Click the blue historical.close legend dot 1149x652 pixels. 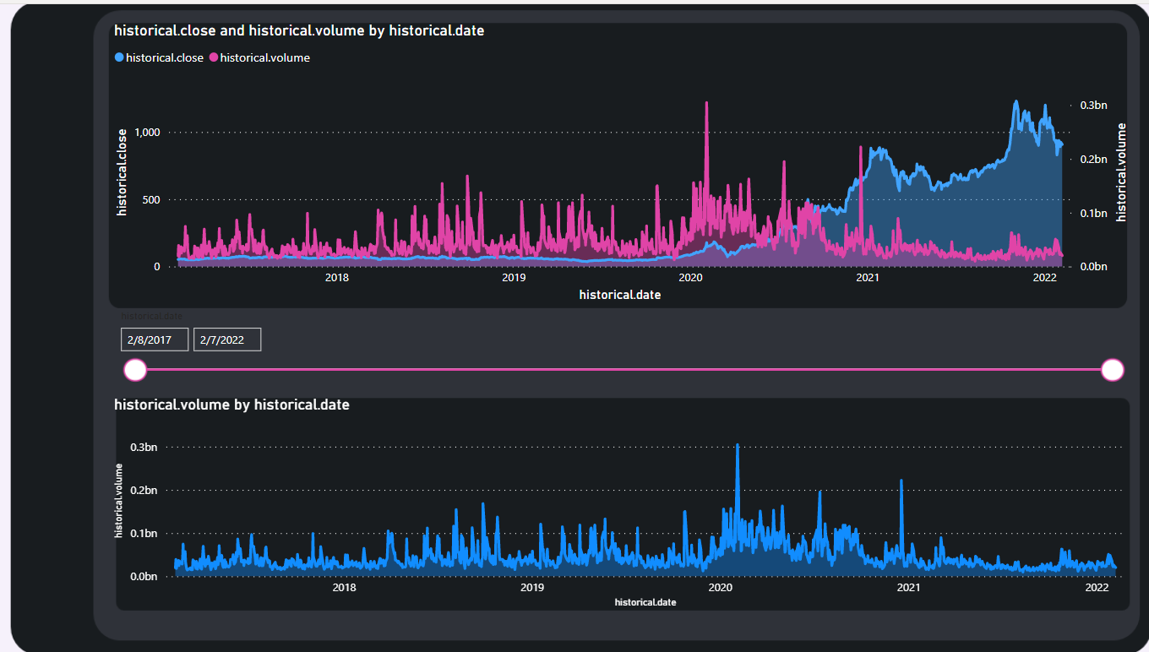[119, 57]
